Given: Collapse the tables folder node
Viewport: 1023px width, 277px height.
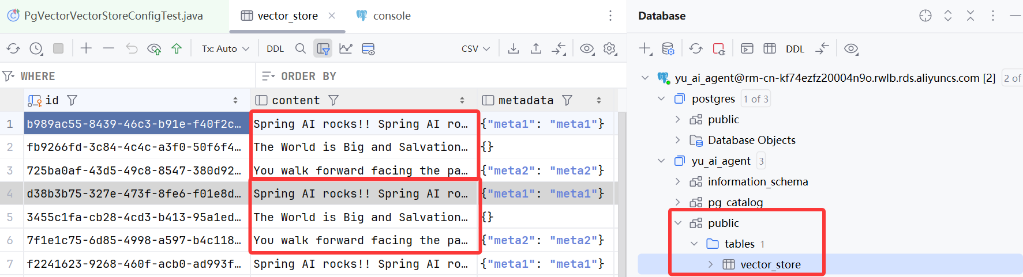Looking at the screenshot, I should tap(694, 244).
